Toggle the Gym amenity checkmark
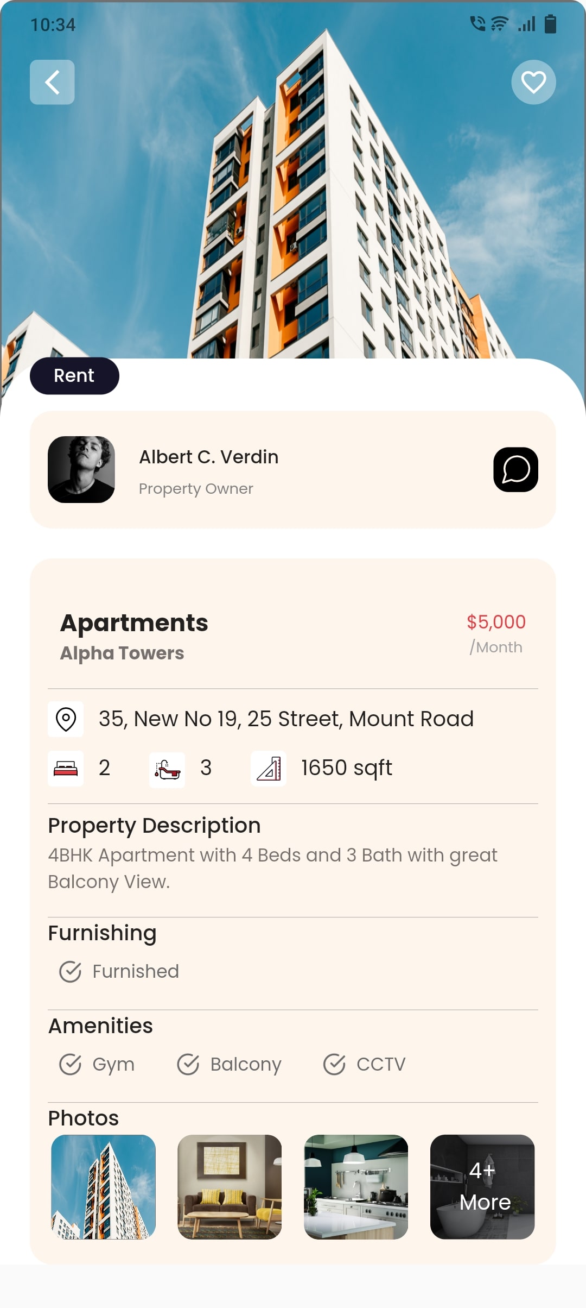Screen dimensions: 586x1308 (x=70, y=1064)
